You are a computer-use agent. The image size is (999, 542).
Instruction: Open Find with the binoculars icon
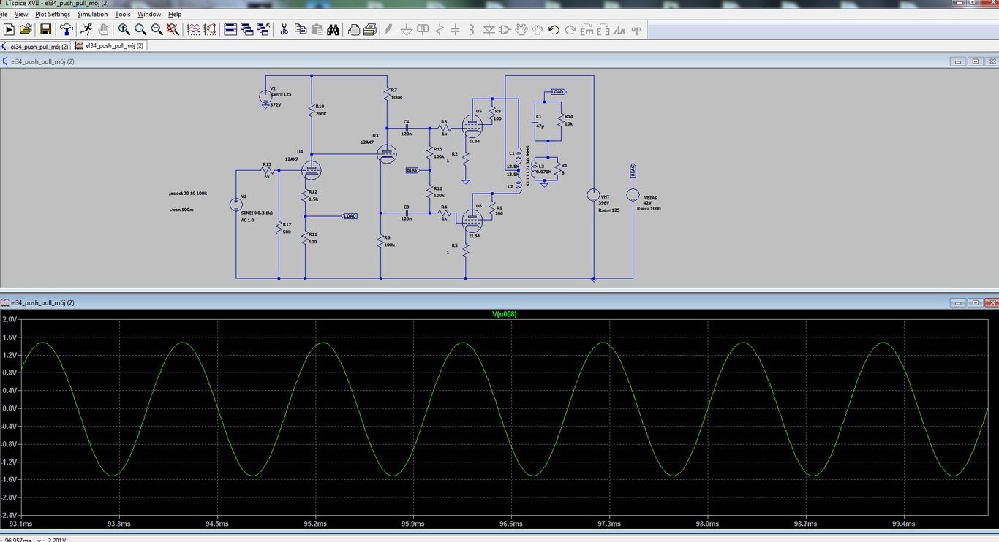coord(333,30)
